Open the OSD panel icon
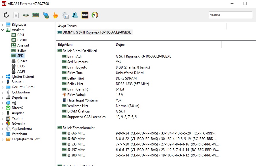The image size is (256, 166). 85,15
